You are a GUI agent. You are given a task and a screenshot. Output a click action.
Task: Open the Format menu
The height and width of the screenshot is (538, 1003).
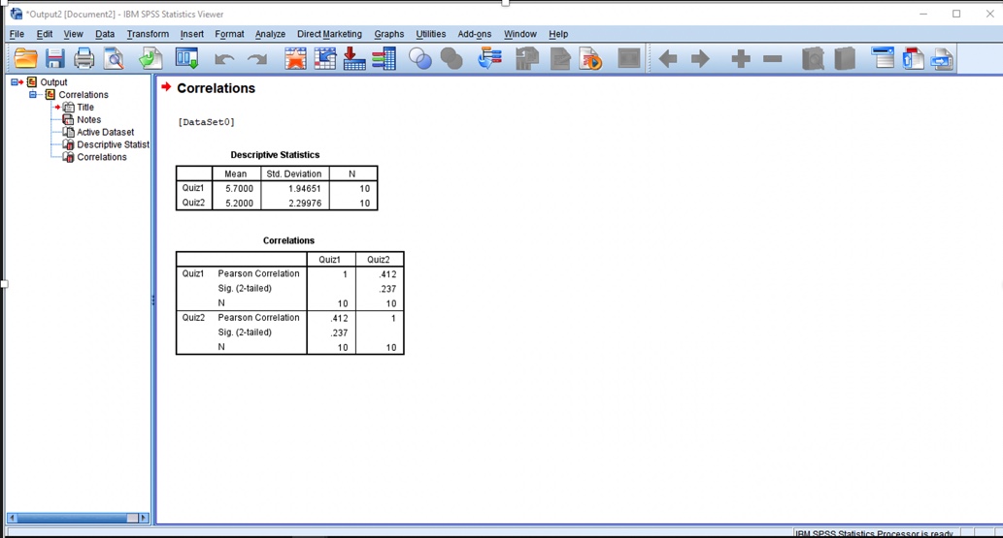coord(229,34)
